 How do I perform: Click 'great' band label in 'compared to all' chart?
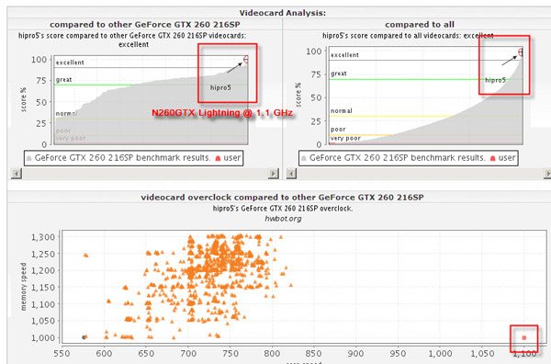[x=339, y=74]
